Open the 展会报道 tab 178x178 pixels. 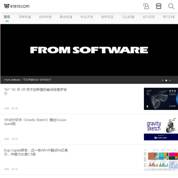point(66,17)
